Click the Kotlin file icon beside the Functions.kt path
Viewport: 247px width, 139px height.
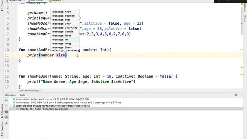point(14,106)
